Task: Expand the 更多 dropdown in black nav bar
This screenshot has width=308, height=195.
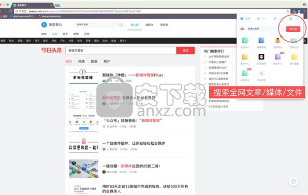Action: pyautogui.click(x=123, y=41)
